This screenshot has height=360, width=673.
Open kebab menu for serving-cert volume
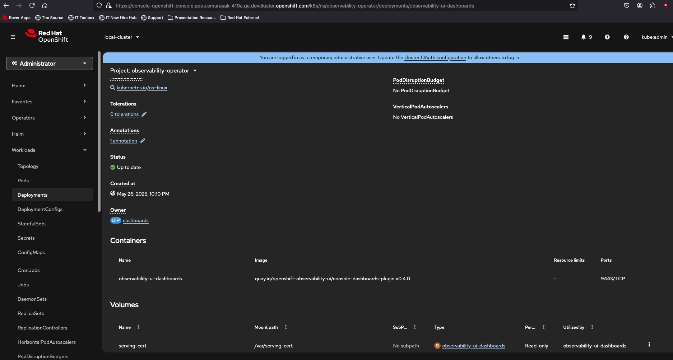click(x=649, y=345)
